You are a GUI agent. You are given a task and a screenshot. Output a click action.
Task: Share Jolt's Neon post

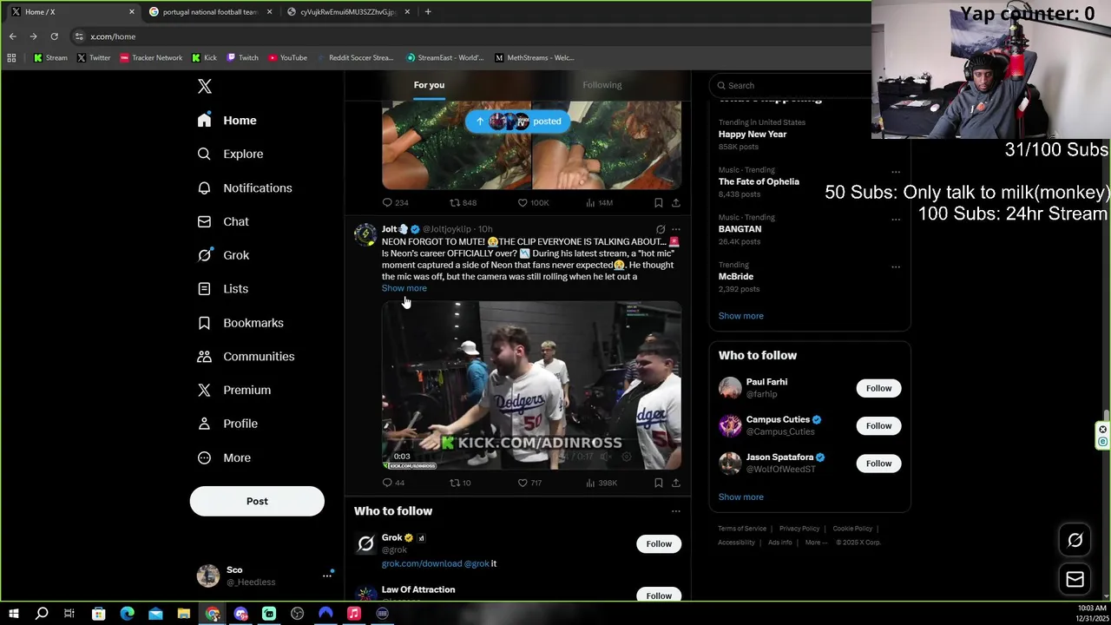[676, 483]
